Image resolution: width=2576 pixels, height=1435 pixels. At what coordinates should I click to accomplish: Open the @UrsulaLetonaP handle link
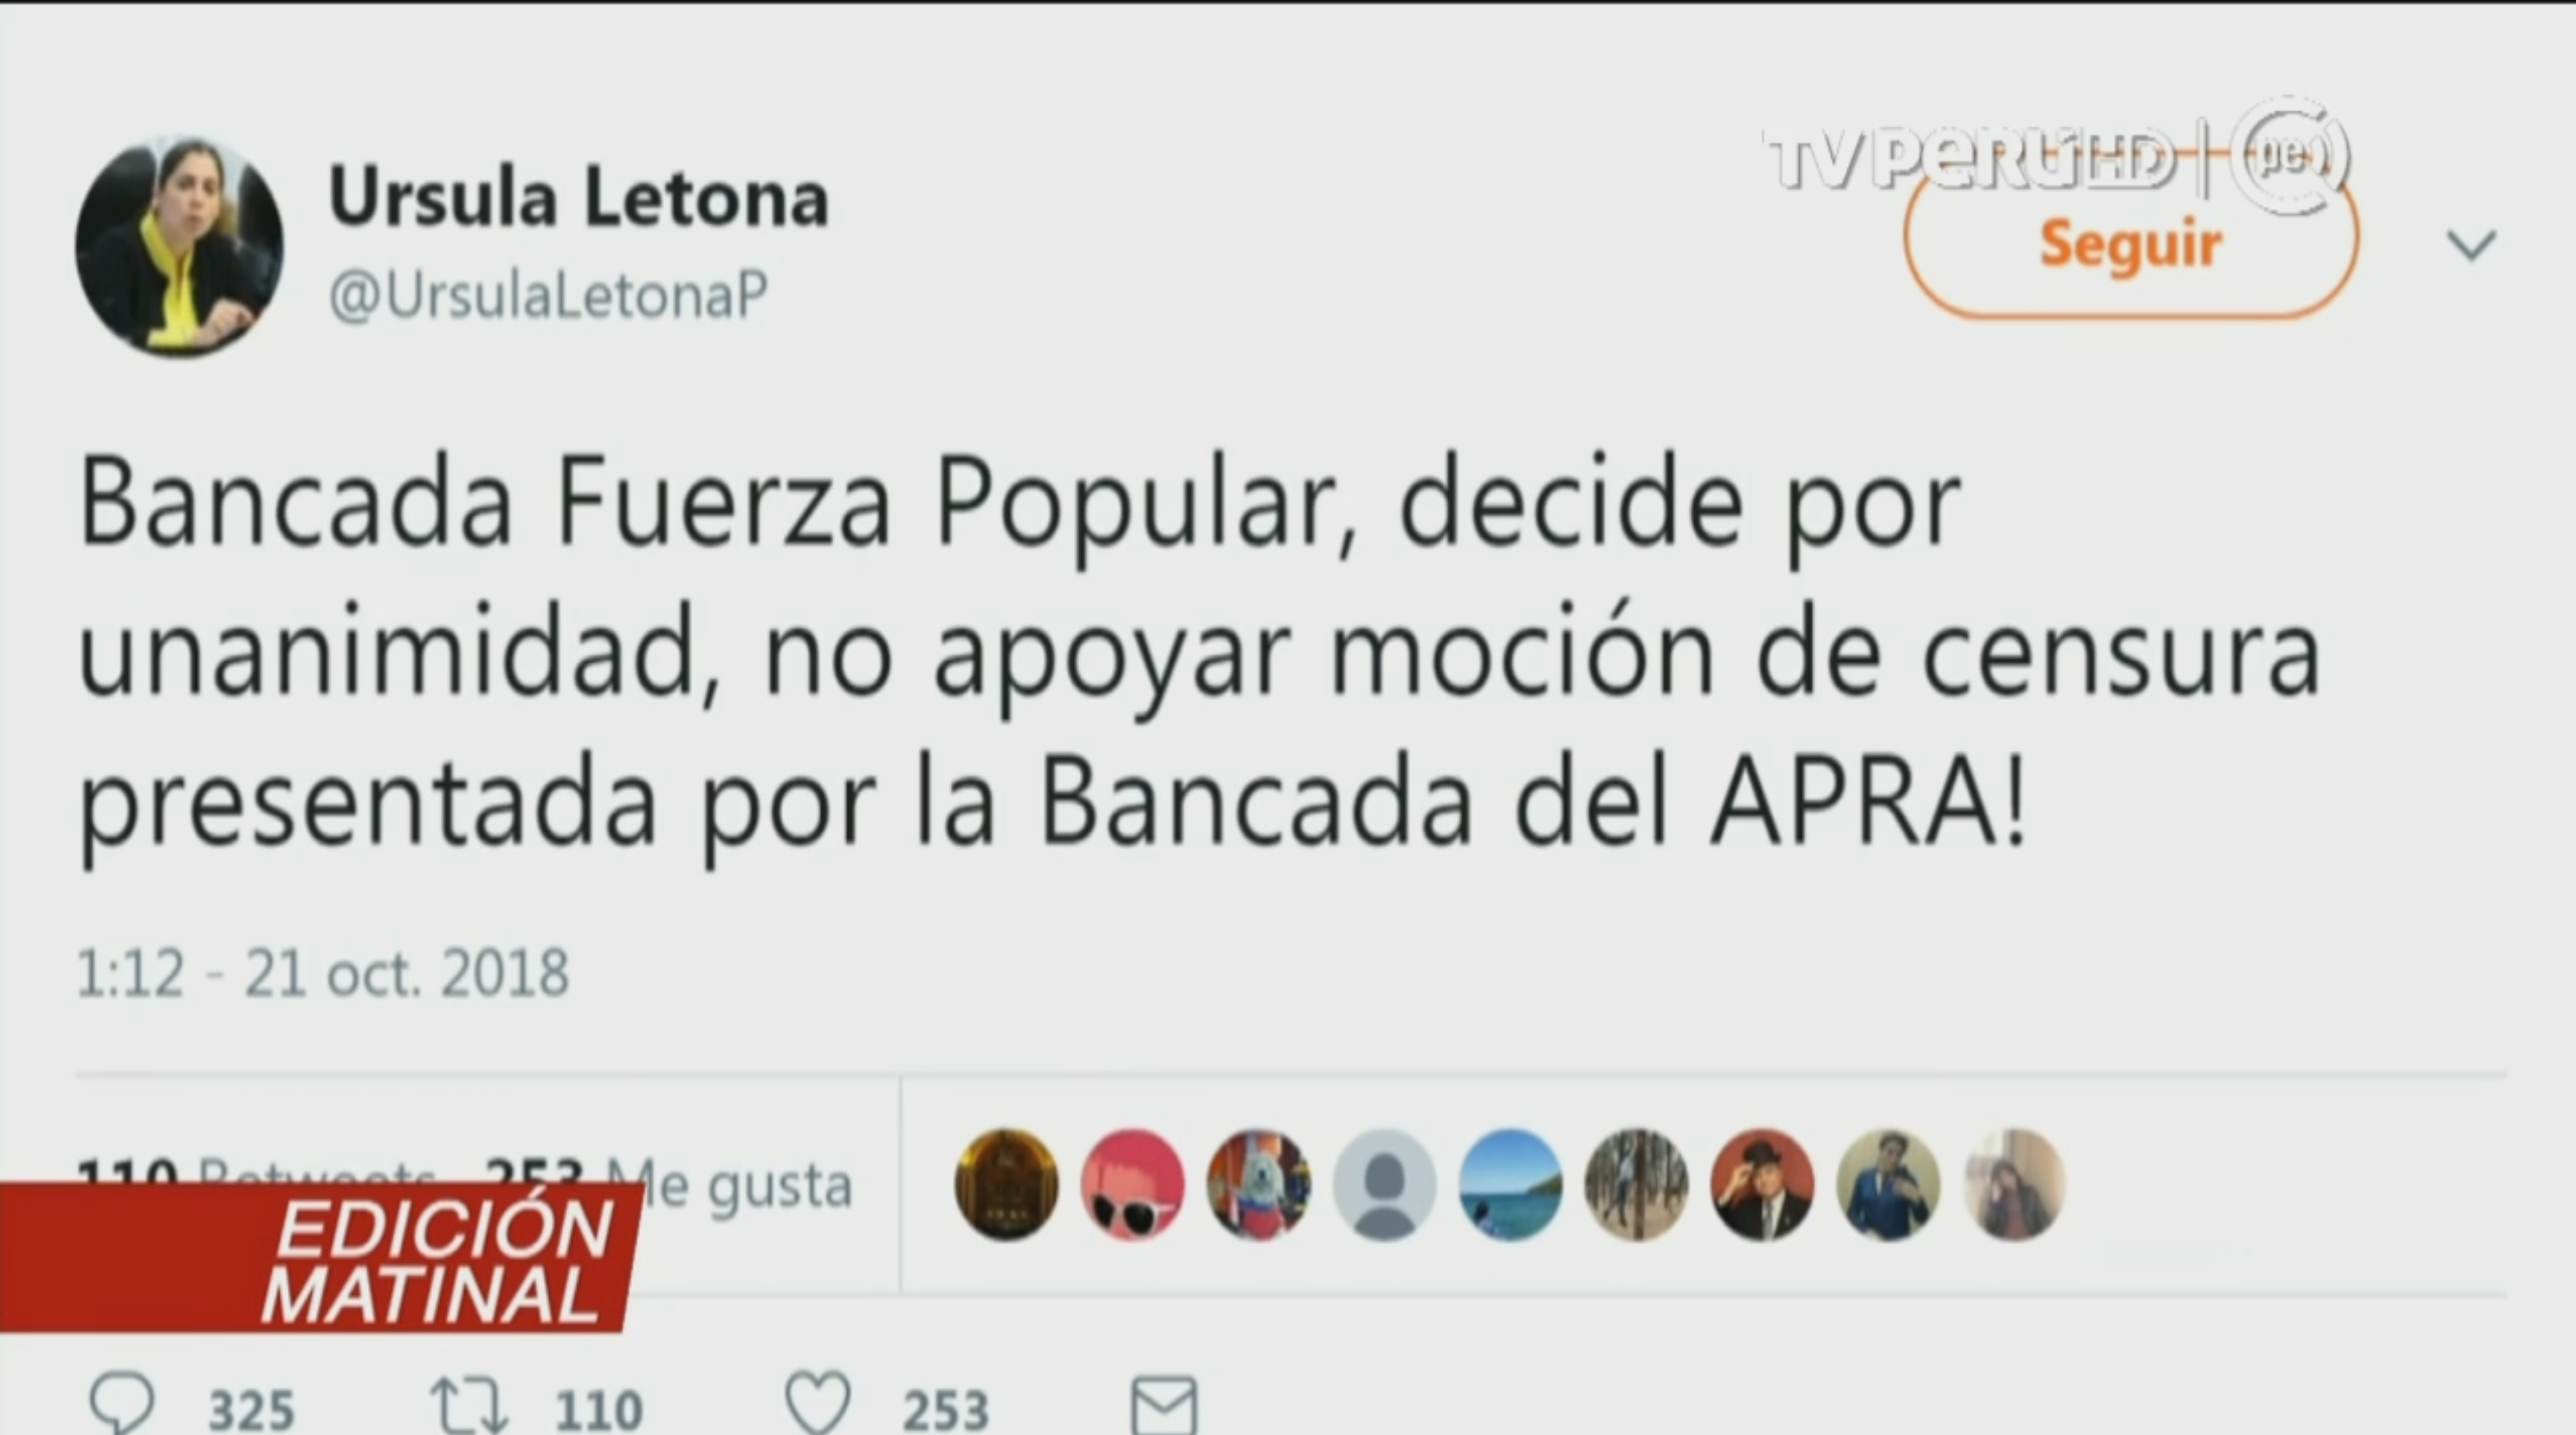coord(549,294)
